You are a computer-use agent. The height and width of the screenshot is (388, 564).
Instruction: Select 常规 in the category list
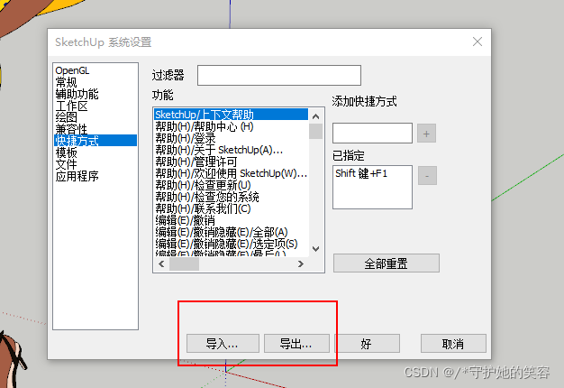[66, 82]
